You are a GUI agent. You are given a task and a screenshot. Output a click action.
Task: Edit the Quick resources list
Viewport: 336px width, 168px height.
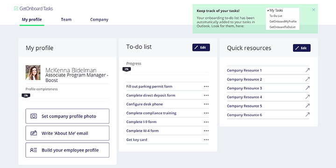[x=302, y=48]
